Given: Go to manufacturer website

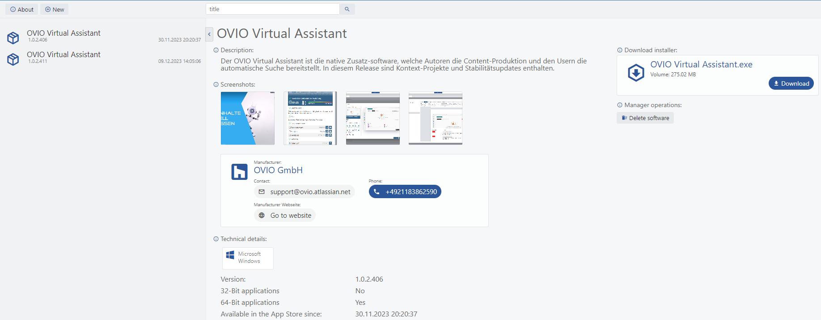Looking at the screenshot, I should pyautogui.click(x=285, y=215).
